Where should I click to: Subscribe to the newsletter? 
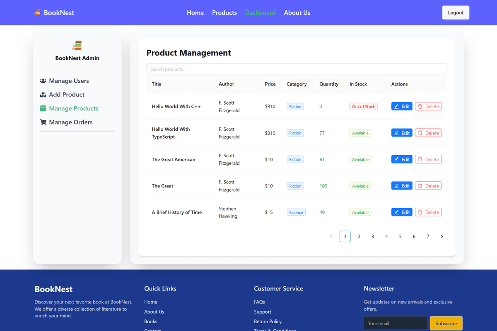pyautogui.click(x=446, y=323)
